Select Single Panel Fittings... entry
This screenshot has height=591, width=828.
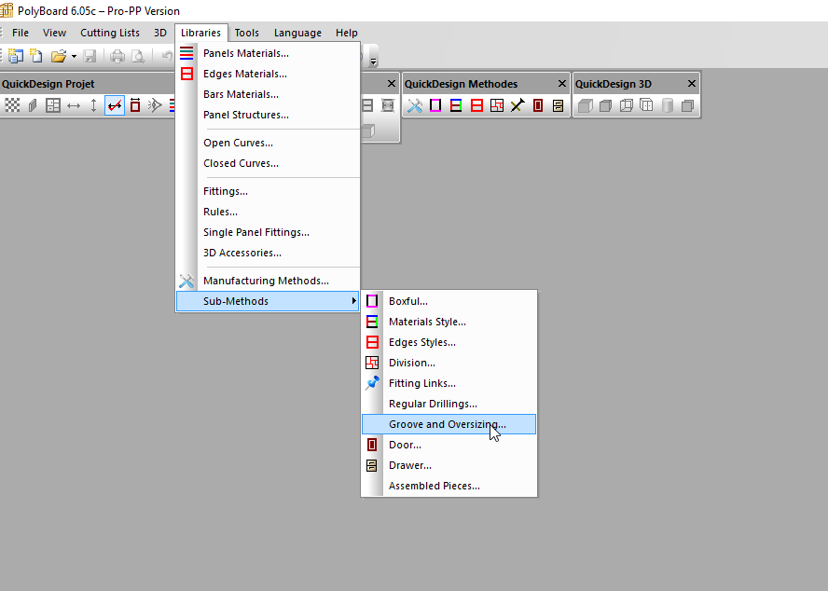pos(268,233)
